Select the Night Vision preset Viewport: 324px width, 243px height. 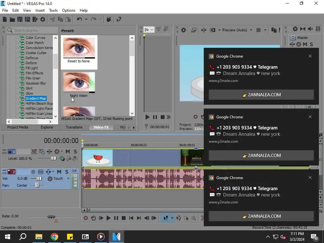coord(79,85)
